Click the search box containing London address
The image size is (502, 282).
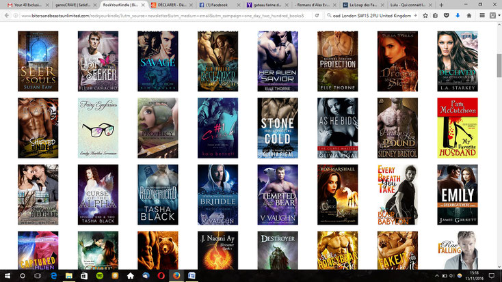pos(371,15)
